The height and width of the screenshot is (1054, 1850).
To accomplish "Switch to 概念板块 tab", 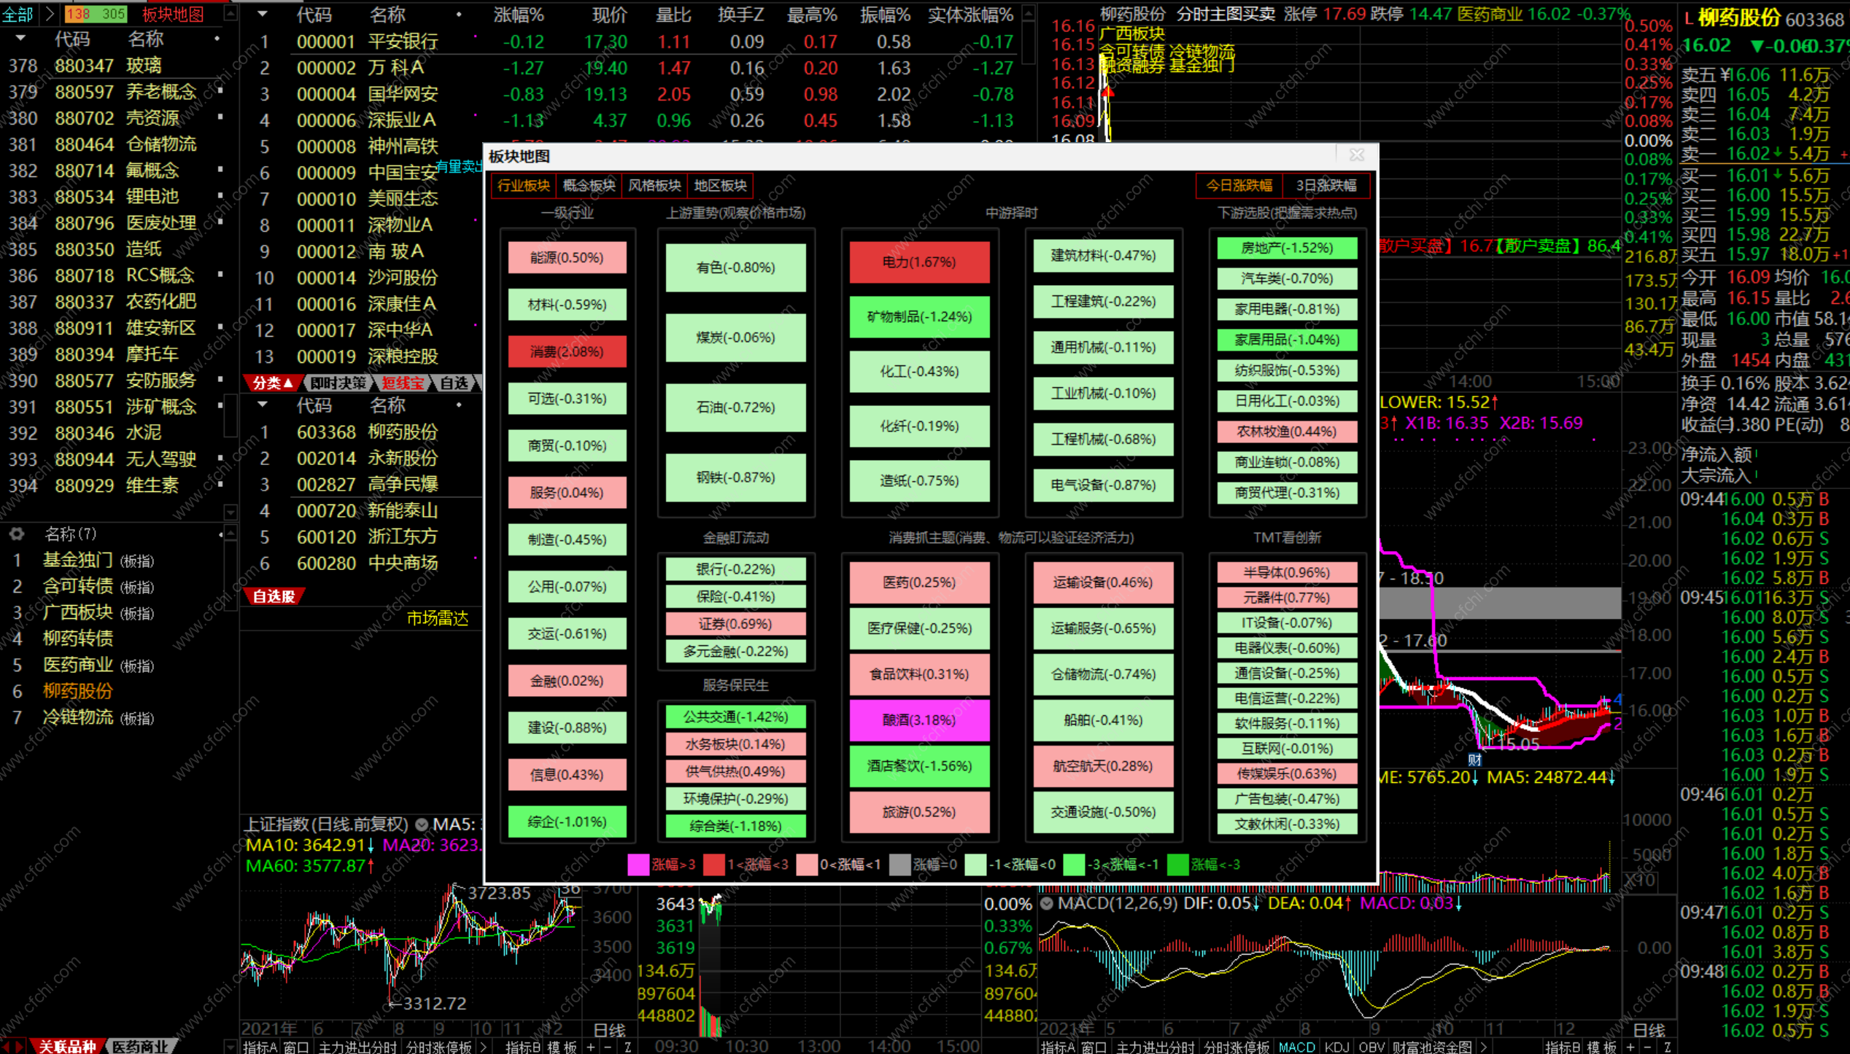I will [589, 185].
